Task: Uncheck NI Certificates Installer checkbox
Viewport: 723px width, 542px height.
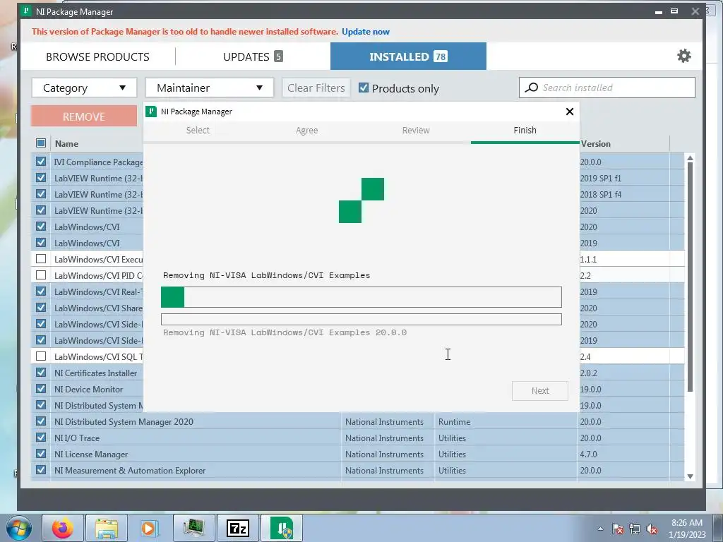Action: point(40,373)
